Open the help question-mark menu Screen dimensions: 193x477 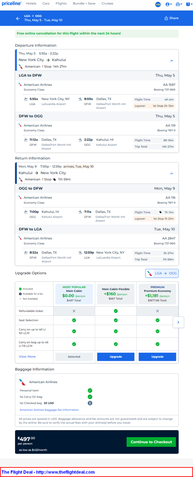[189, 4]
